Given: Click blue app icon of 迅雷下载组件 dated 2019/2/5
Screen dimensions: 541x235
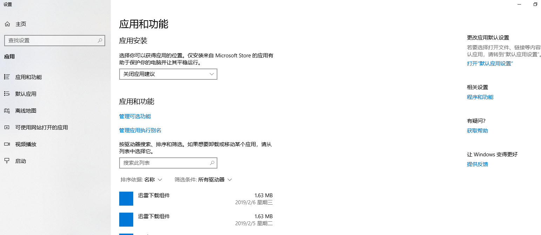Looking at the screenshot, I should tap(126, 220).
